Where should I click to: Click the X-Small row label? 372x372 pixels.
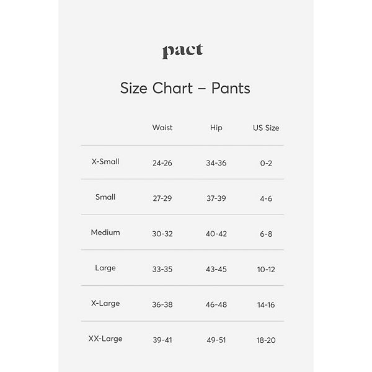coord(105,162)
